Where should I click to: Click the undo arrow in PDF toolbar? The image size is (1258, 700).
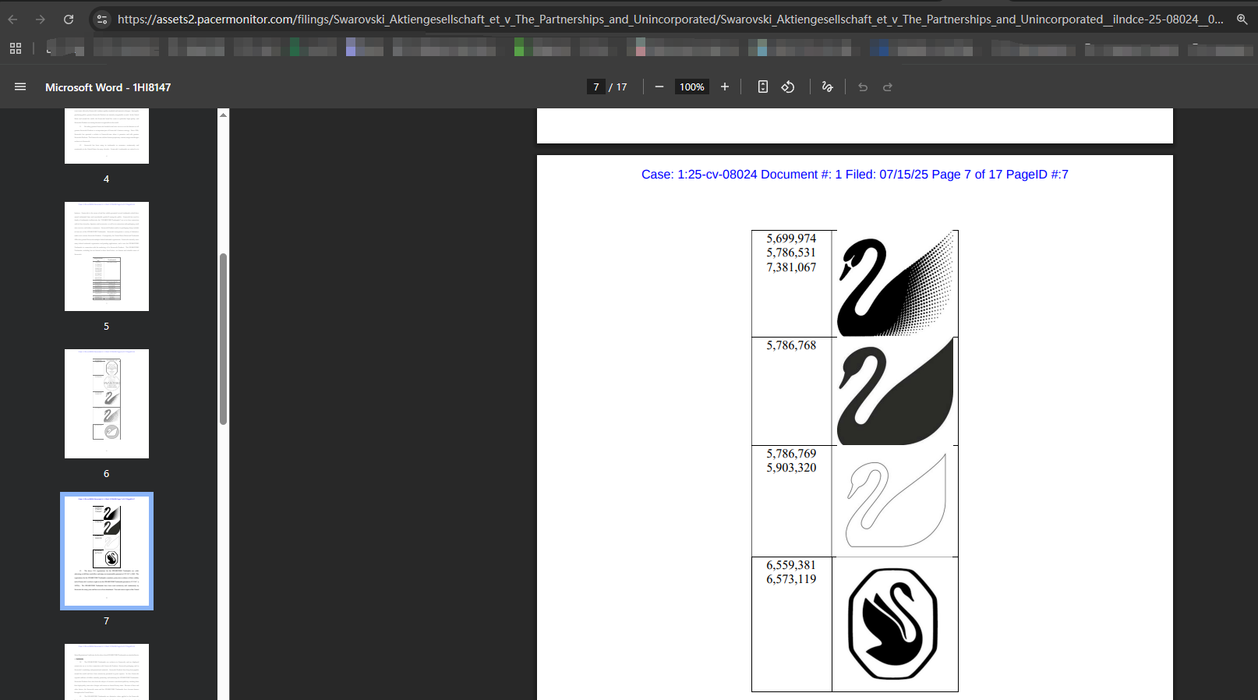pyautogui.click(x=863, y=87)
